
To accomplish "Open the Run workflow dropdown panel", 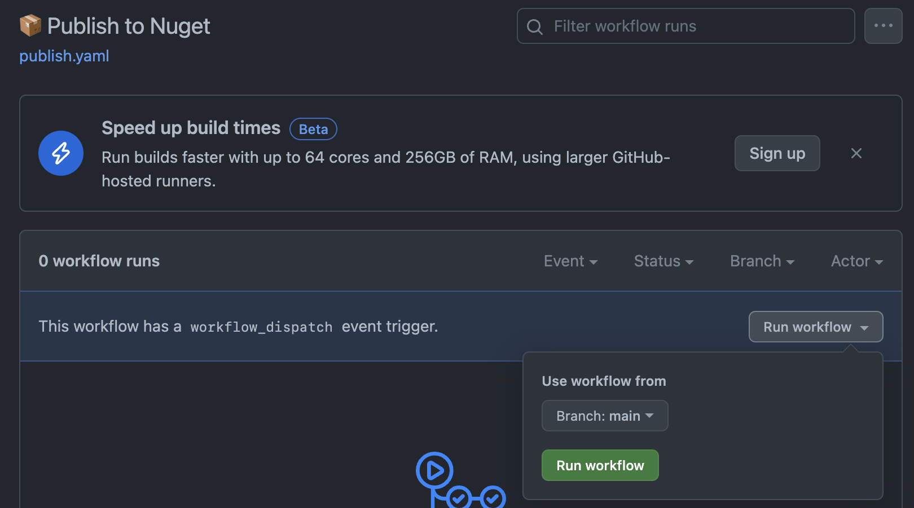I will 815,327.
